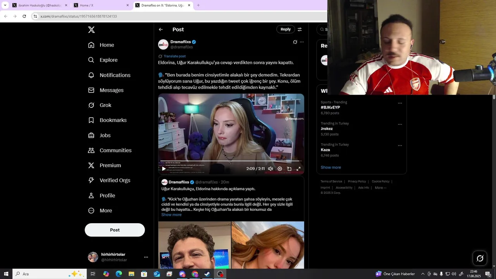Image resolution: width=496 pixels, height=279 pixels.
Task: Open #BJKvEYP trending topic
Action: (330, 107)
